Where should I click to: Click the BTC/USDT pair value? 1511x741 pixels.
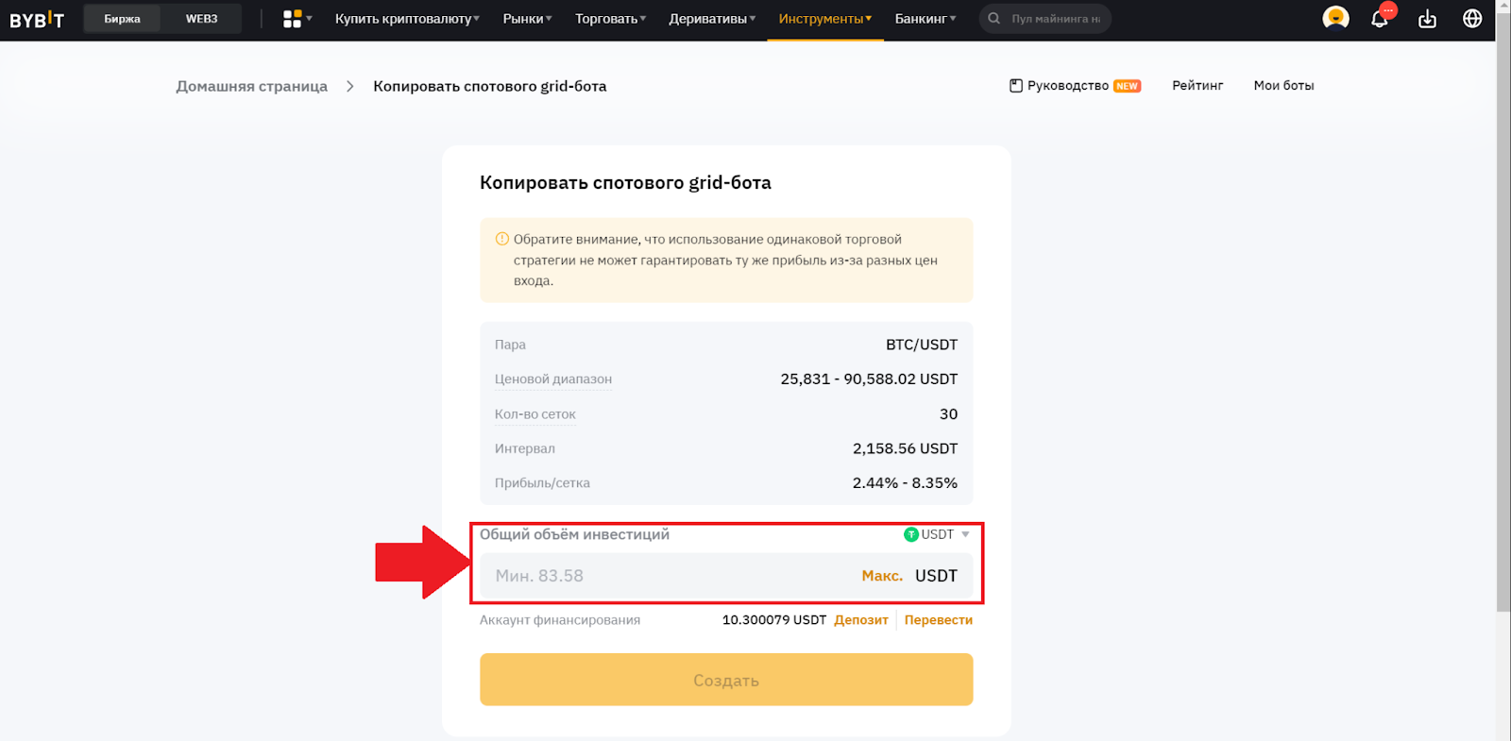click(x=922, y=345)
